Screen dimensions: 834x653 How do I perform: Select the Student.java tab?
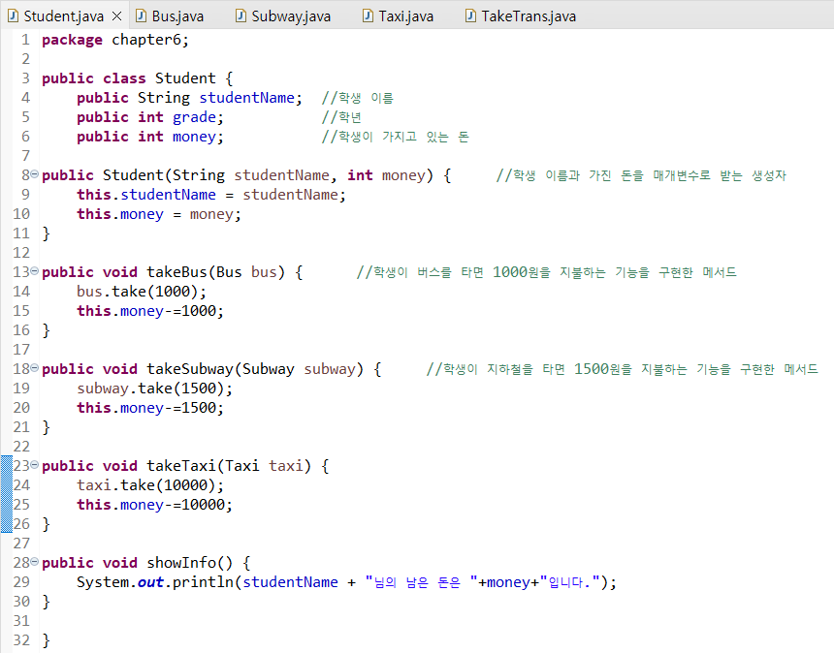pos(63,16)
